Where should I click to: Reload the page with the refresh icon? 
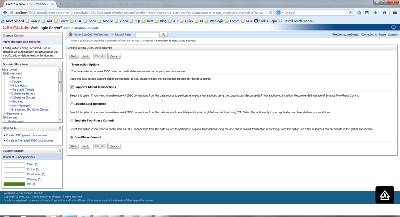[x=270, y=12]
